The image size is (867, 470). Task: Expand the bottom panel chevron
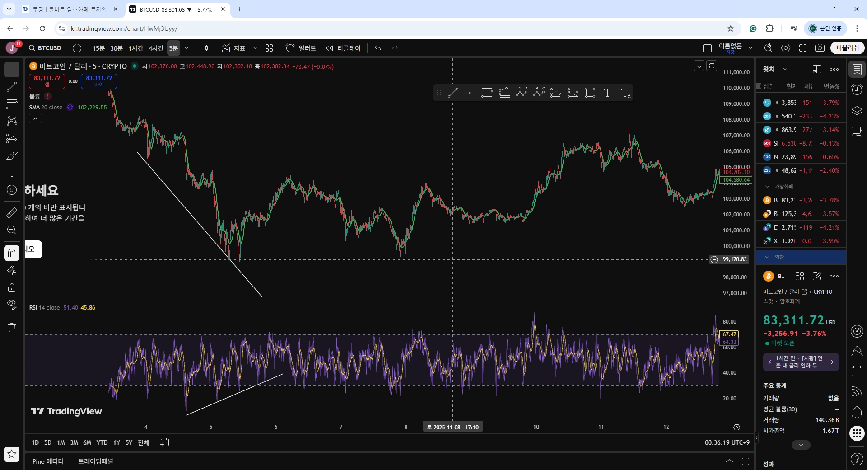tap(729, 461)
